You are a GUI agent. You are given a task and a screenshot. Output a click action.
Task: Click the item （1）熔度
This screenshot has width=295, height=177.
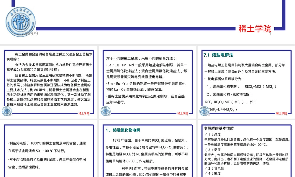tap(213, 135)
